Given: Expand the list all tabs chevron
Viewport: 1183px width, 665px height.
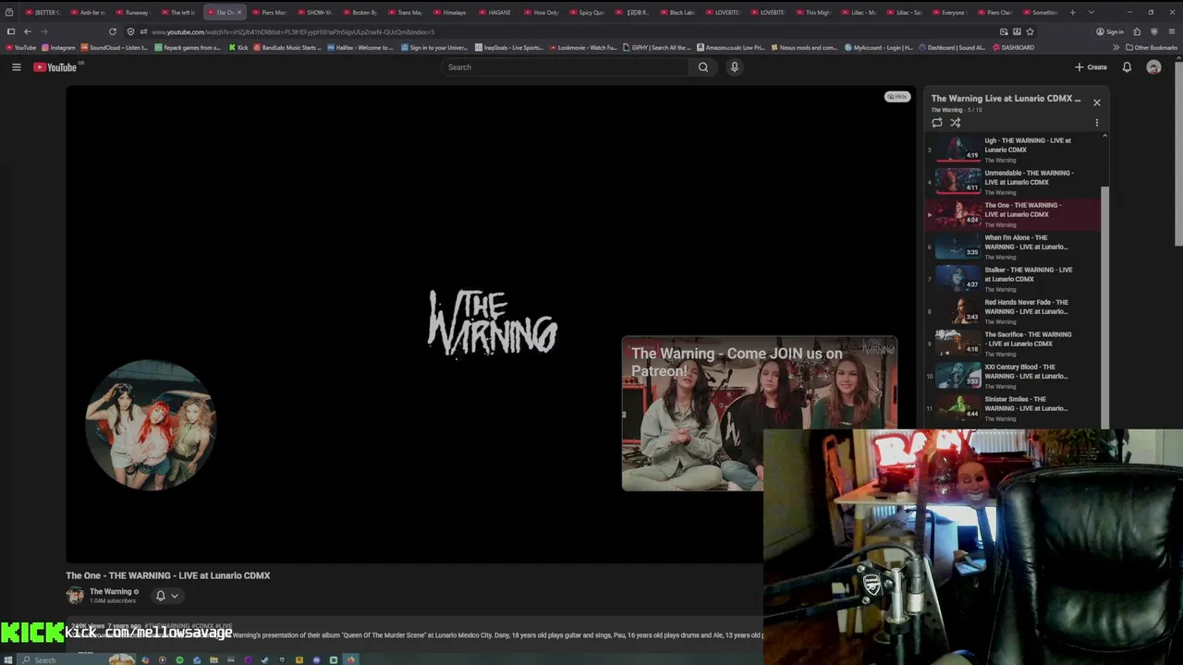Looking at the screenshot, I should tap(1092, 12).
